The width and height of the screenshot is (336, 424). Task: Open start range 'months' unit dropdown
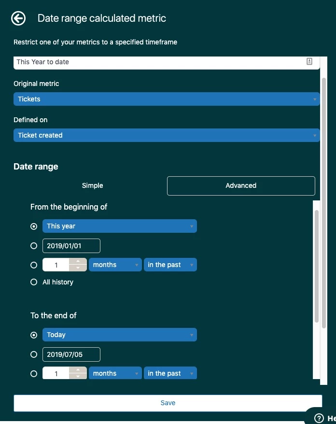pos(115,265)
